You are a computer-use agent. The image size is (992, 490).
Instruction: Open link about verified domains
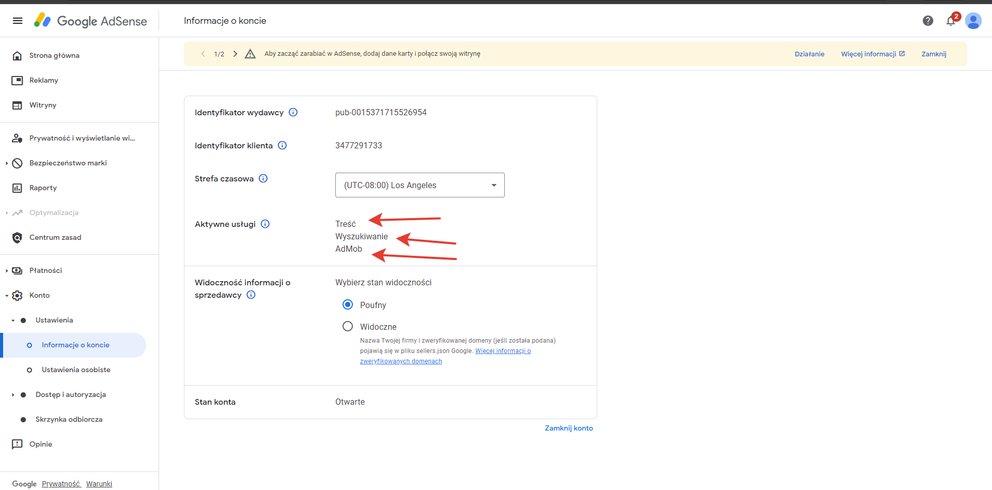coord(445,356)
